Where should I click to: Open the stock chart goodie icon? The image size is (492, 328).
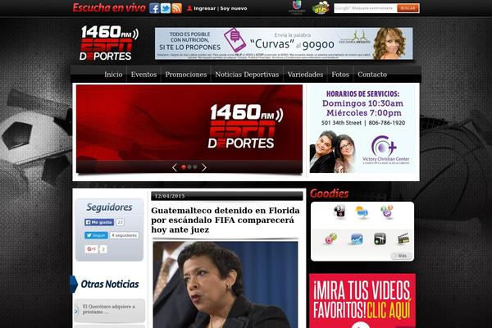click(357, 239)
